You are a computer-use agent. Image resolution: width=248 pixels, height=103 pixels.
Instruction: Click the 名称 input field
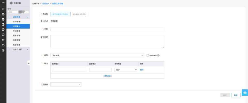107,29
